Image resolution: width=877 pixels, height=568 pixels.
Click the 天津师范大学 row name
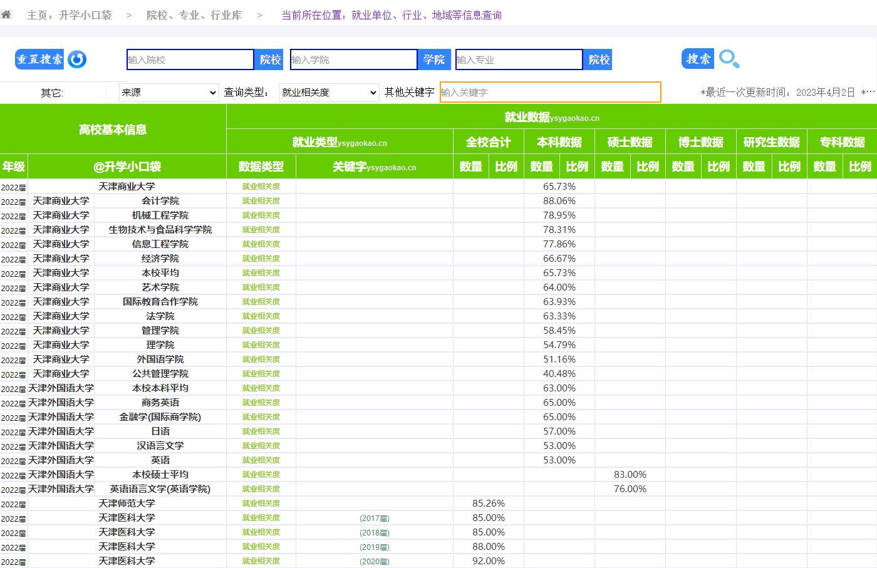coord(127,503)
